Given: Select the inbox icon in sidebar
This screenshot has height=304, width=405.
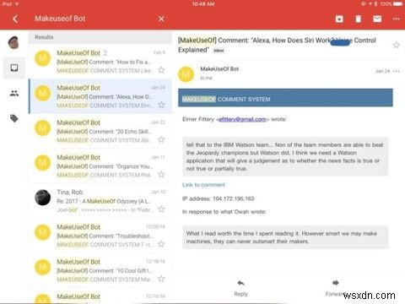Looking at the screenshot, I should tap(14, 68).
